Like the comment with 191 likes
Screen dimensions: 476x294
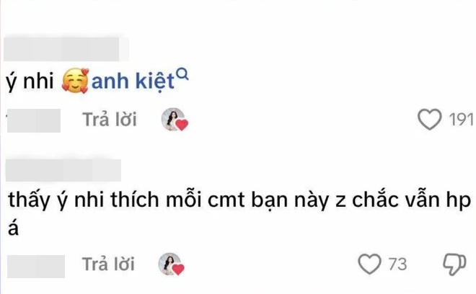430,119
